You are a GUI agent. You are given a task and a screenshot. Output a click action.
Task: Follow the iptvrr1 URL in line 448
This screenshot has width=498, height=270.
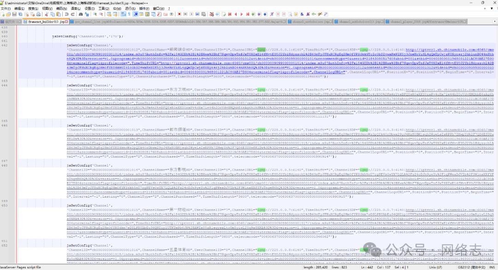click(x=280, y=181)
